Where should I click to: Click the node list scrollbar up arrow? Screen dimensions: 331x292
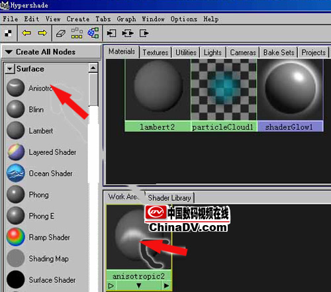click(93, 68)
